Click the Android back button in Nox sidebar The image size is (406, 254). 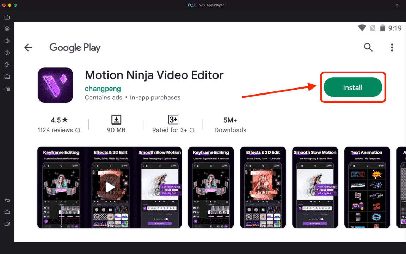[x=7, y=200]
